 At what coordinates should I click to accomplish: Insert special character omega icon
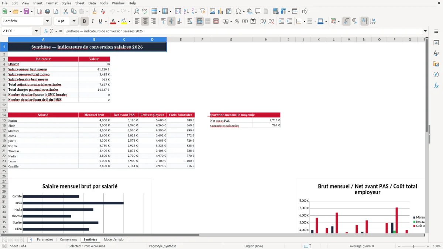238,11
